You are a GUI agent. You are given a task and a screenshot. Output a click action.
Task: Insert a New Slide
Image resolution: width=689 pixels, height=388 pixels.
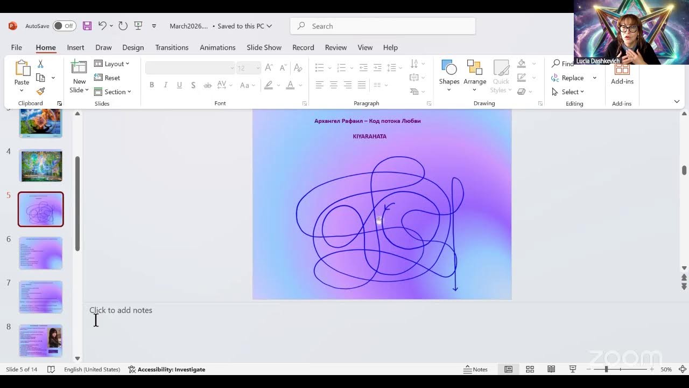tap(79, 68)
